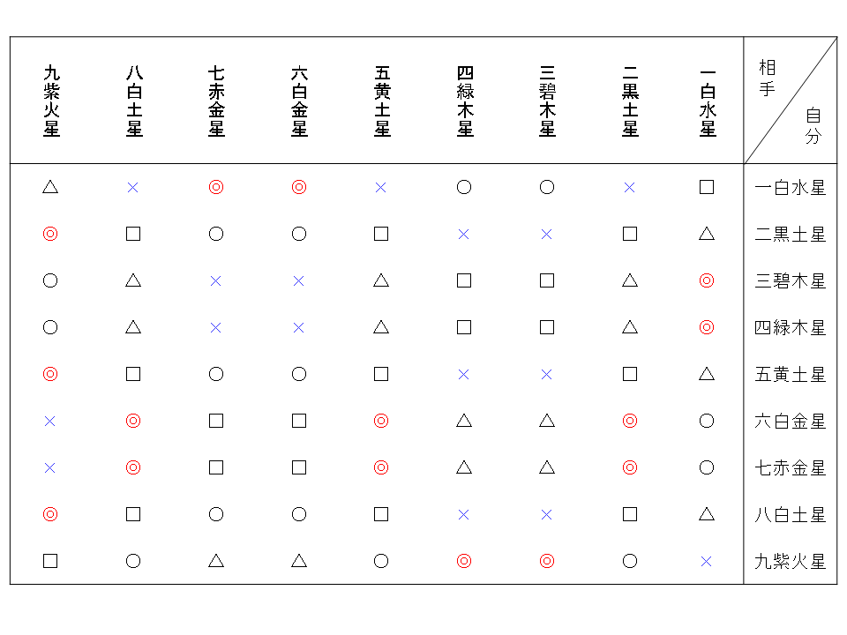Click blue cross in 一白水星 row, 八白土星 column
The image size is (847, 635).
click(x=133, y=187)
